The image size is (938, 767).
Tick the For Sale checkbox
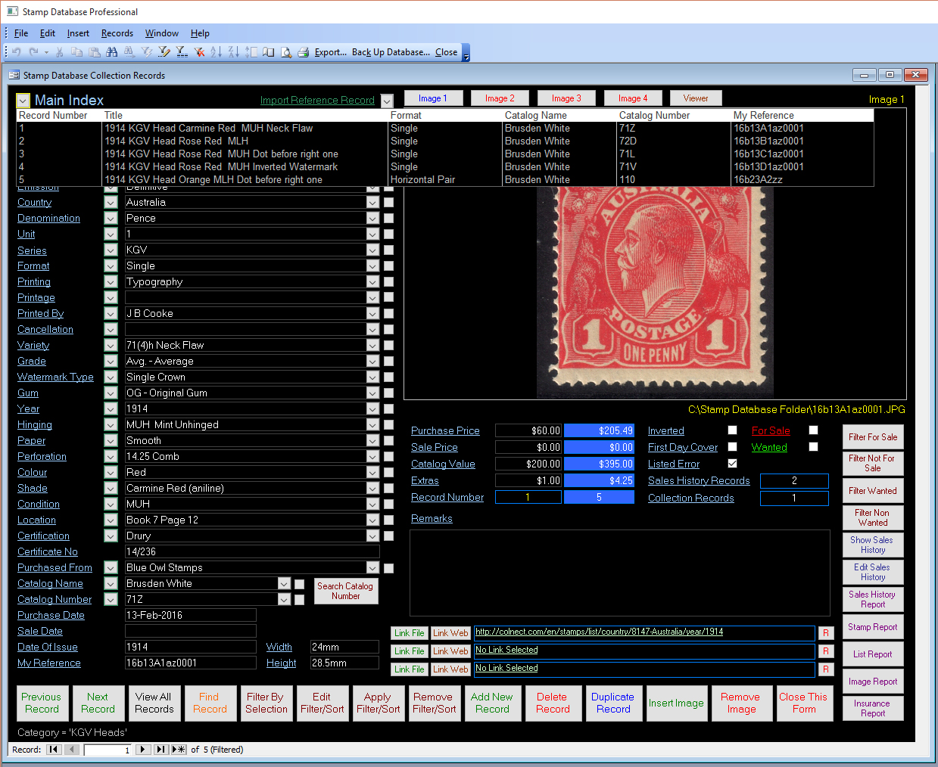tap(813, 430)
